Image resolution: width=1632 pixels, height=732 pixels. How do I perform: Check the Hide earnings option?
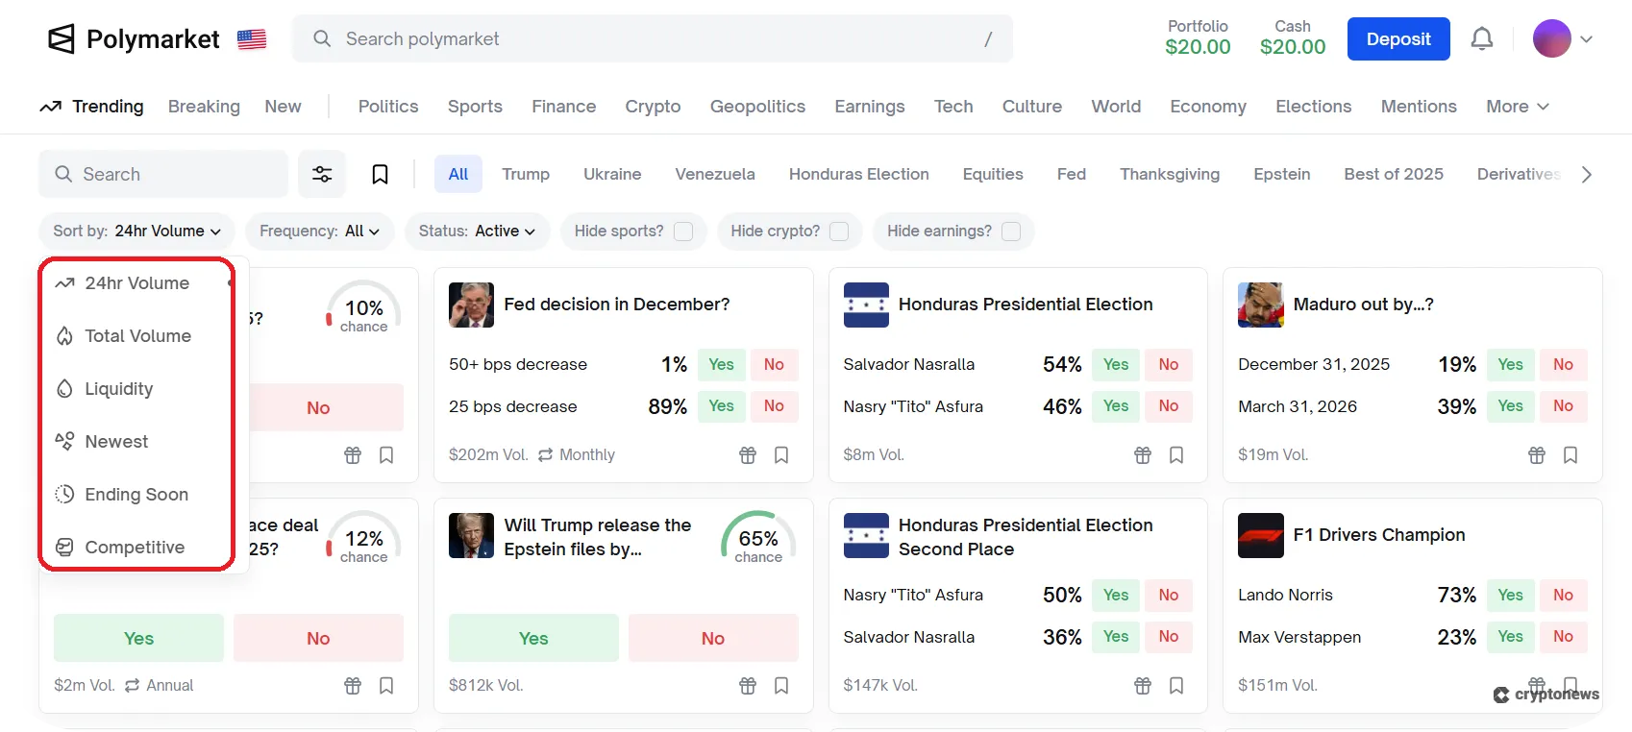pos(1011,232)
